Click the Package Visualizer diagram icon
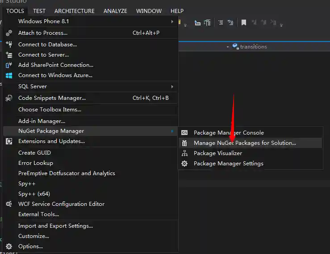The height and width of the screenshot is (254, 330). (184, 153)
